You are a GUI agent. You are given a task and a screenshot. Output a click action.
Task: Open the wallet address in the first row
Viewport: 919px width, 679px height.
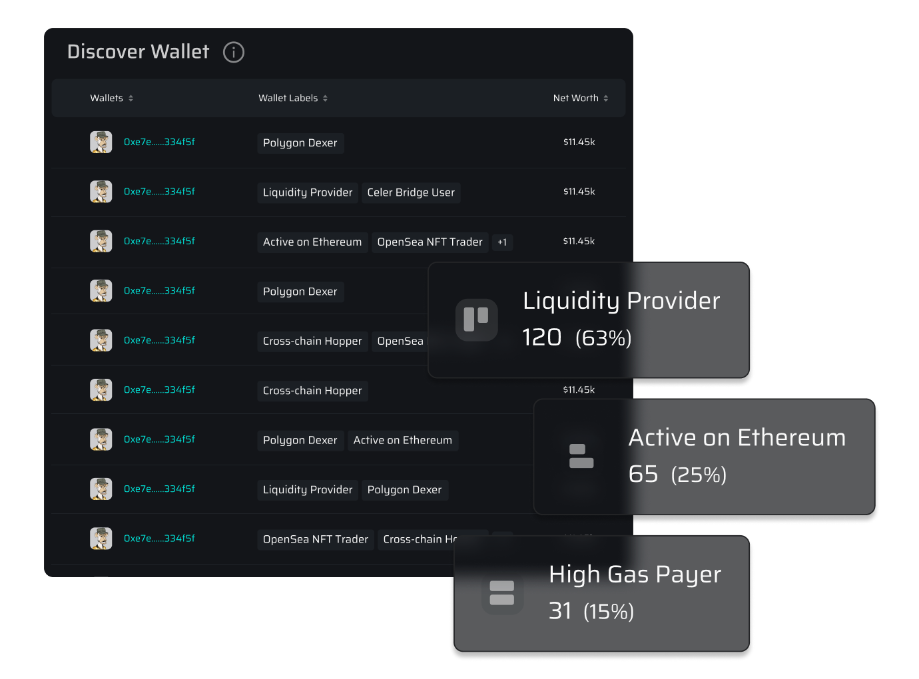(159, 142)
